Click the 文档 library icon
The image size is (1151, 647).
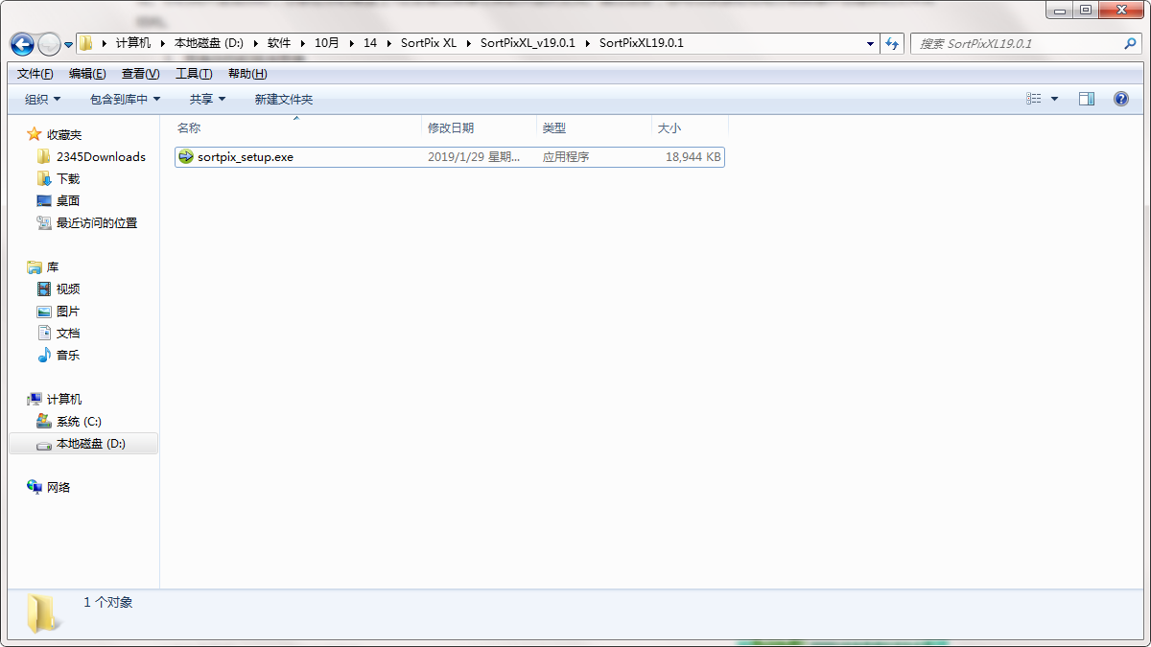[44, 333]
